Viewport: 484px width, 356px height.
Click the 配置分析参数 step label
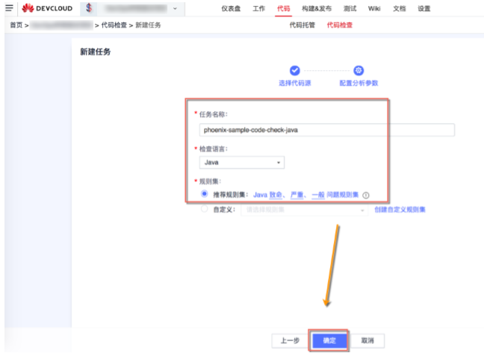359,83
